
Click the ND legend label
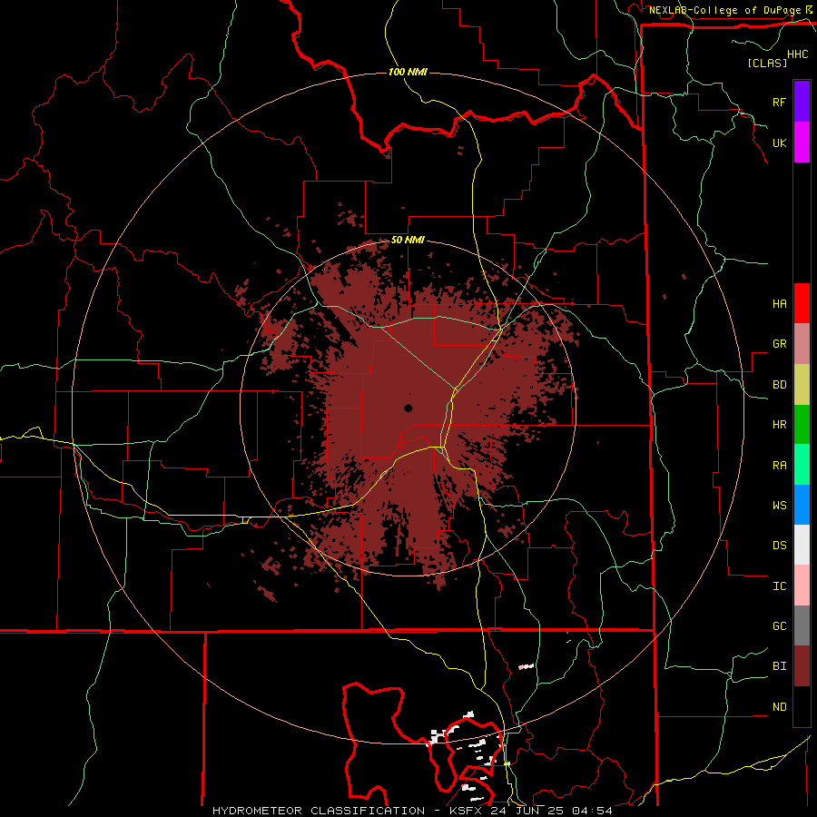click(x=779, y=707)
